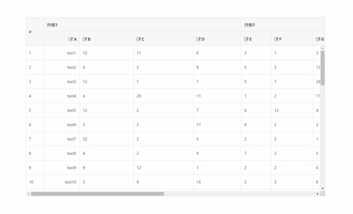Click cell with value 20 in column C
Viewport: 353px width, 214px height.
point(163,96)
